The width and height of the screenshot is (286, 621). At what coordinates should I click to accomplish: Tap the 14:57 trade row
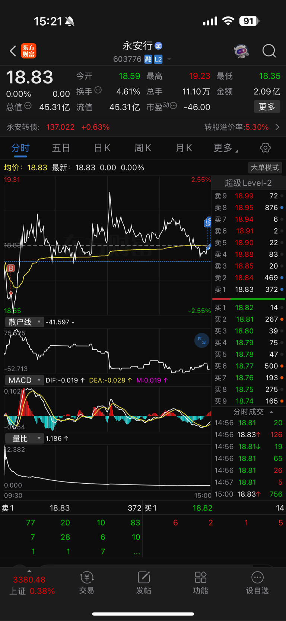[x=248, y=482]
